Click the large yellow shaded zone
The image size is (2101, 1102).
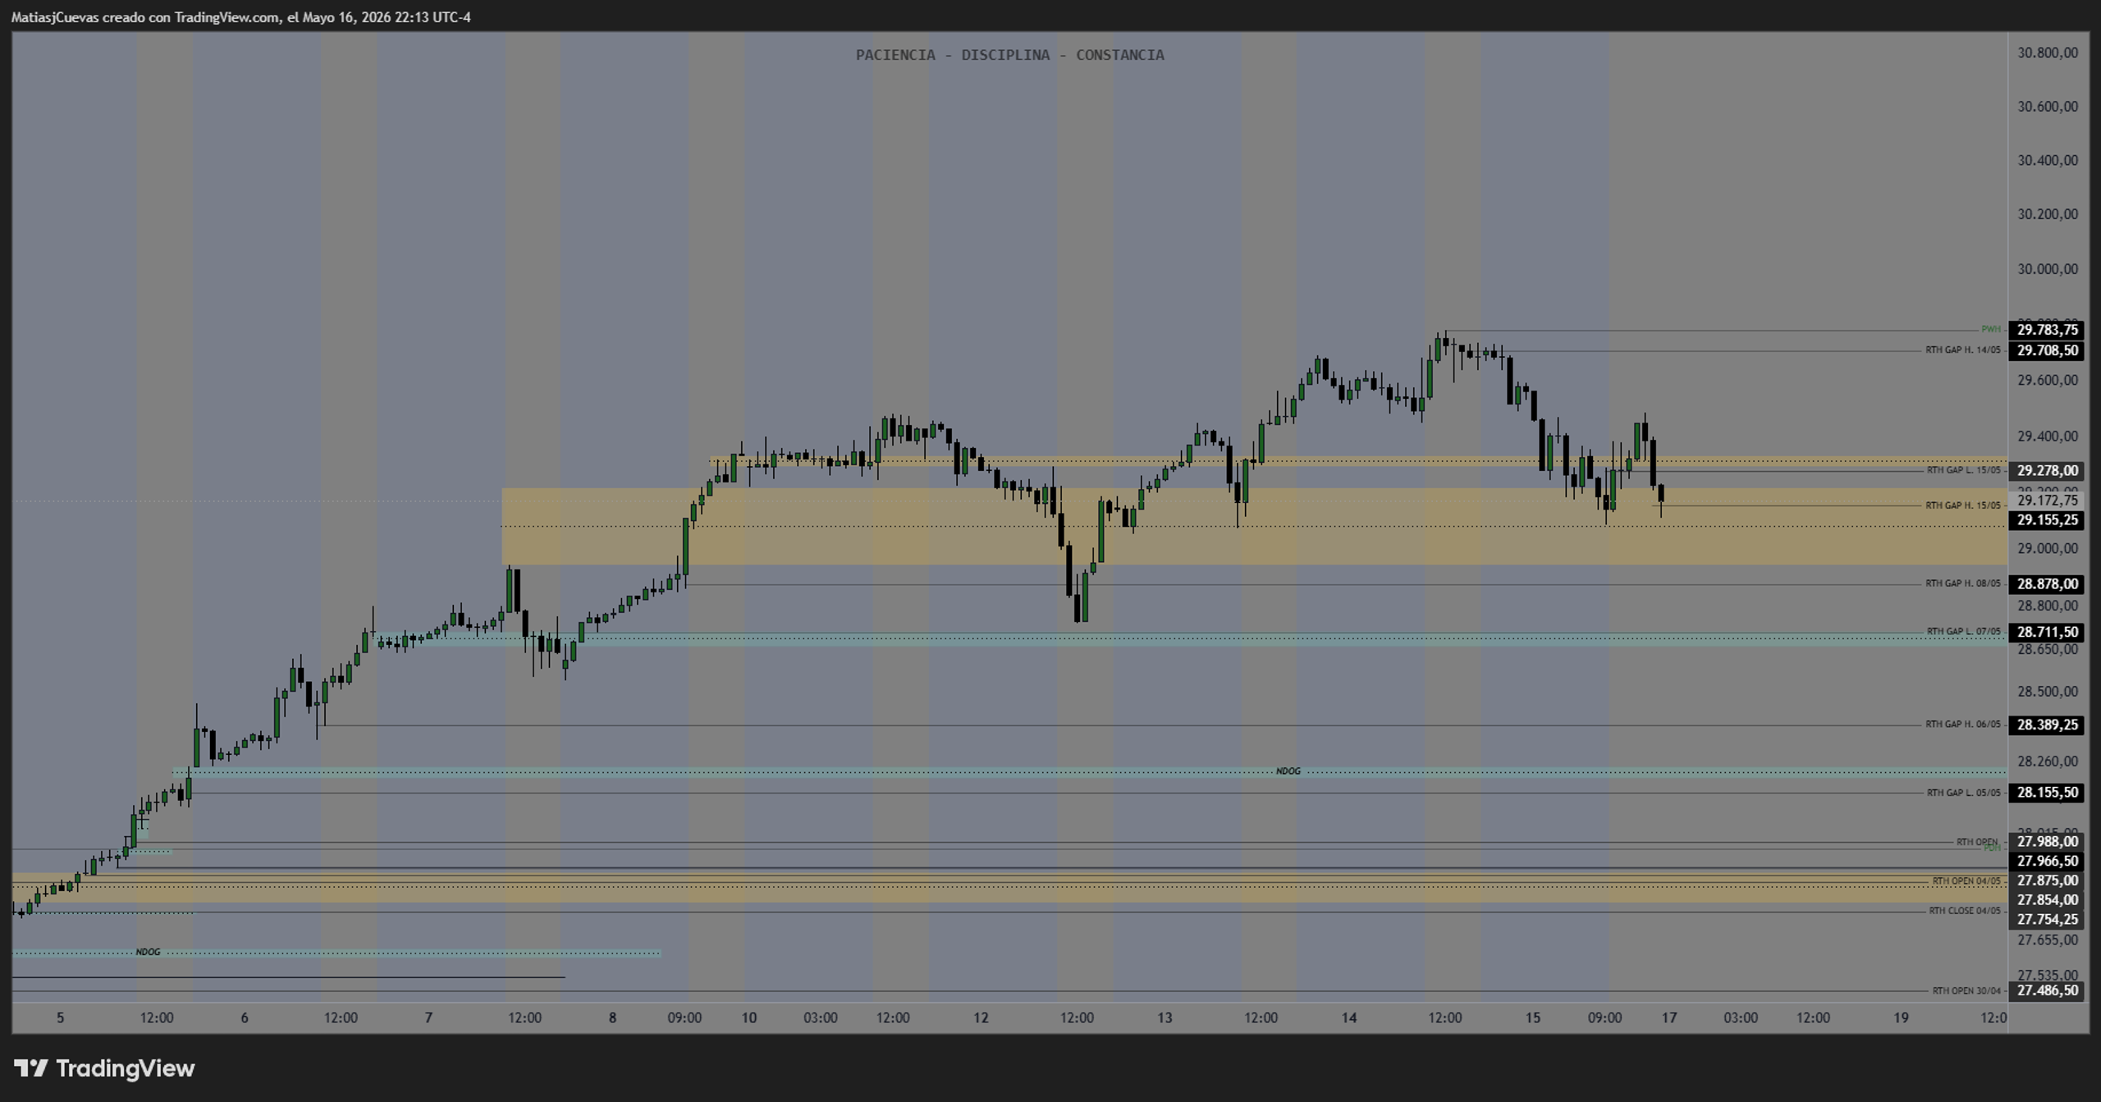click(1254, 527)
